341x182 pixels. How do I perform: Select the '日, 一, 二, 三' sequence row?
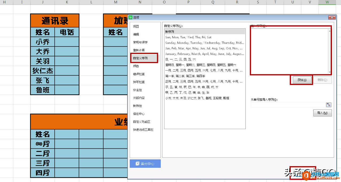click(205, 59)
